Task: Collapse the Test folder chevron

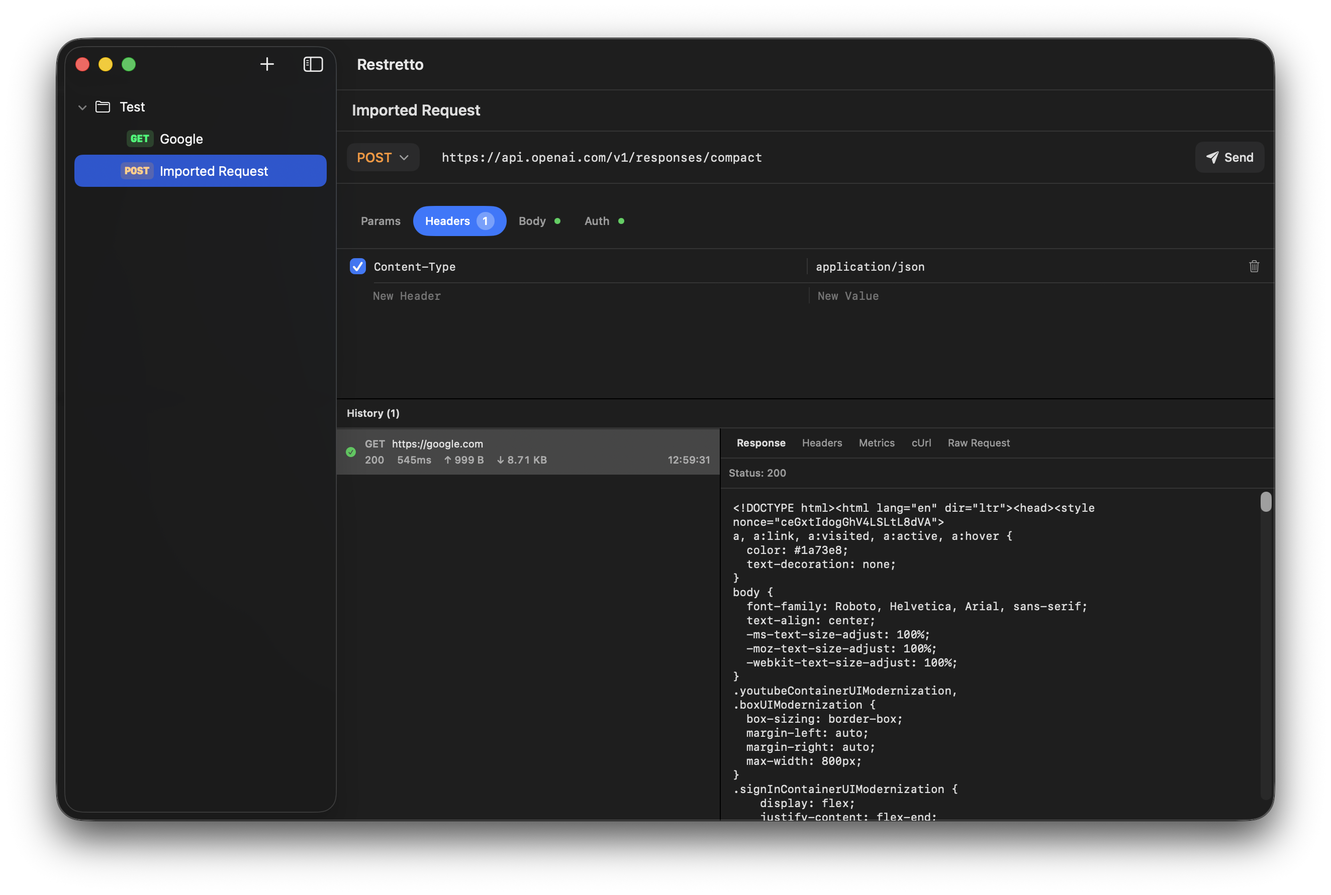Action: coord(82,107)
